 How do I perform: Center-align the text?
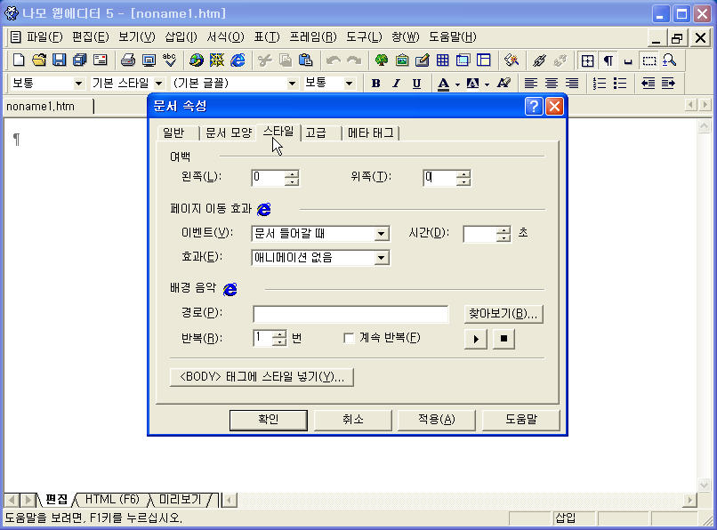point(552,84)
